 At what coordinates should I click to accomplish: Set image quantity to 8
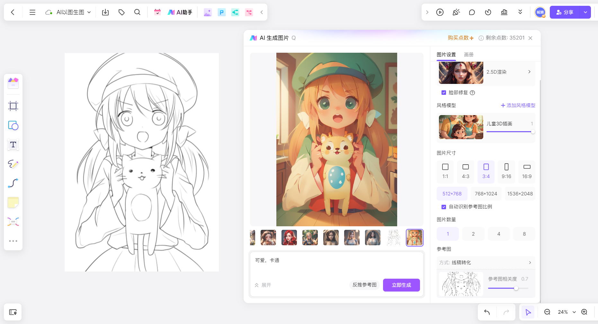point(524,234)
